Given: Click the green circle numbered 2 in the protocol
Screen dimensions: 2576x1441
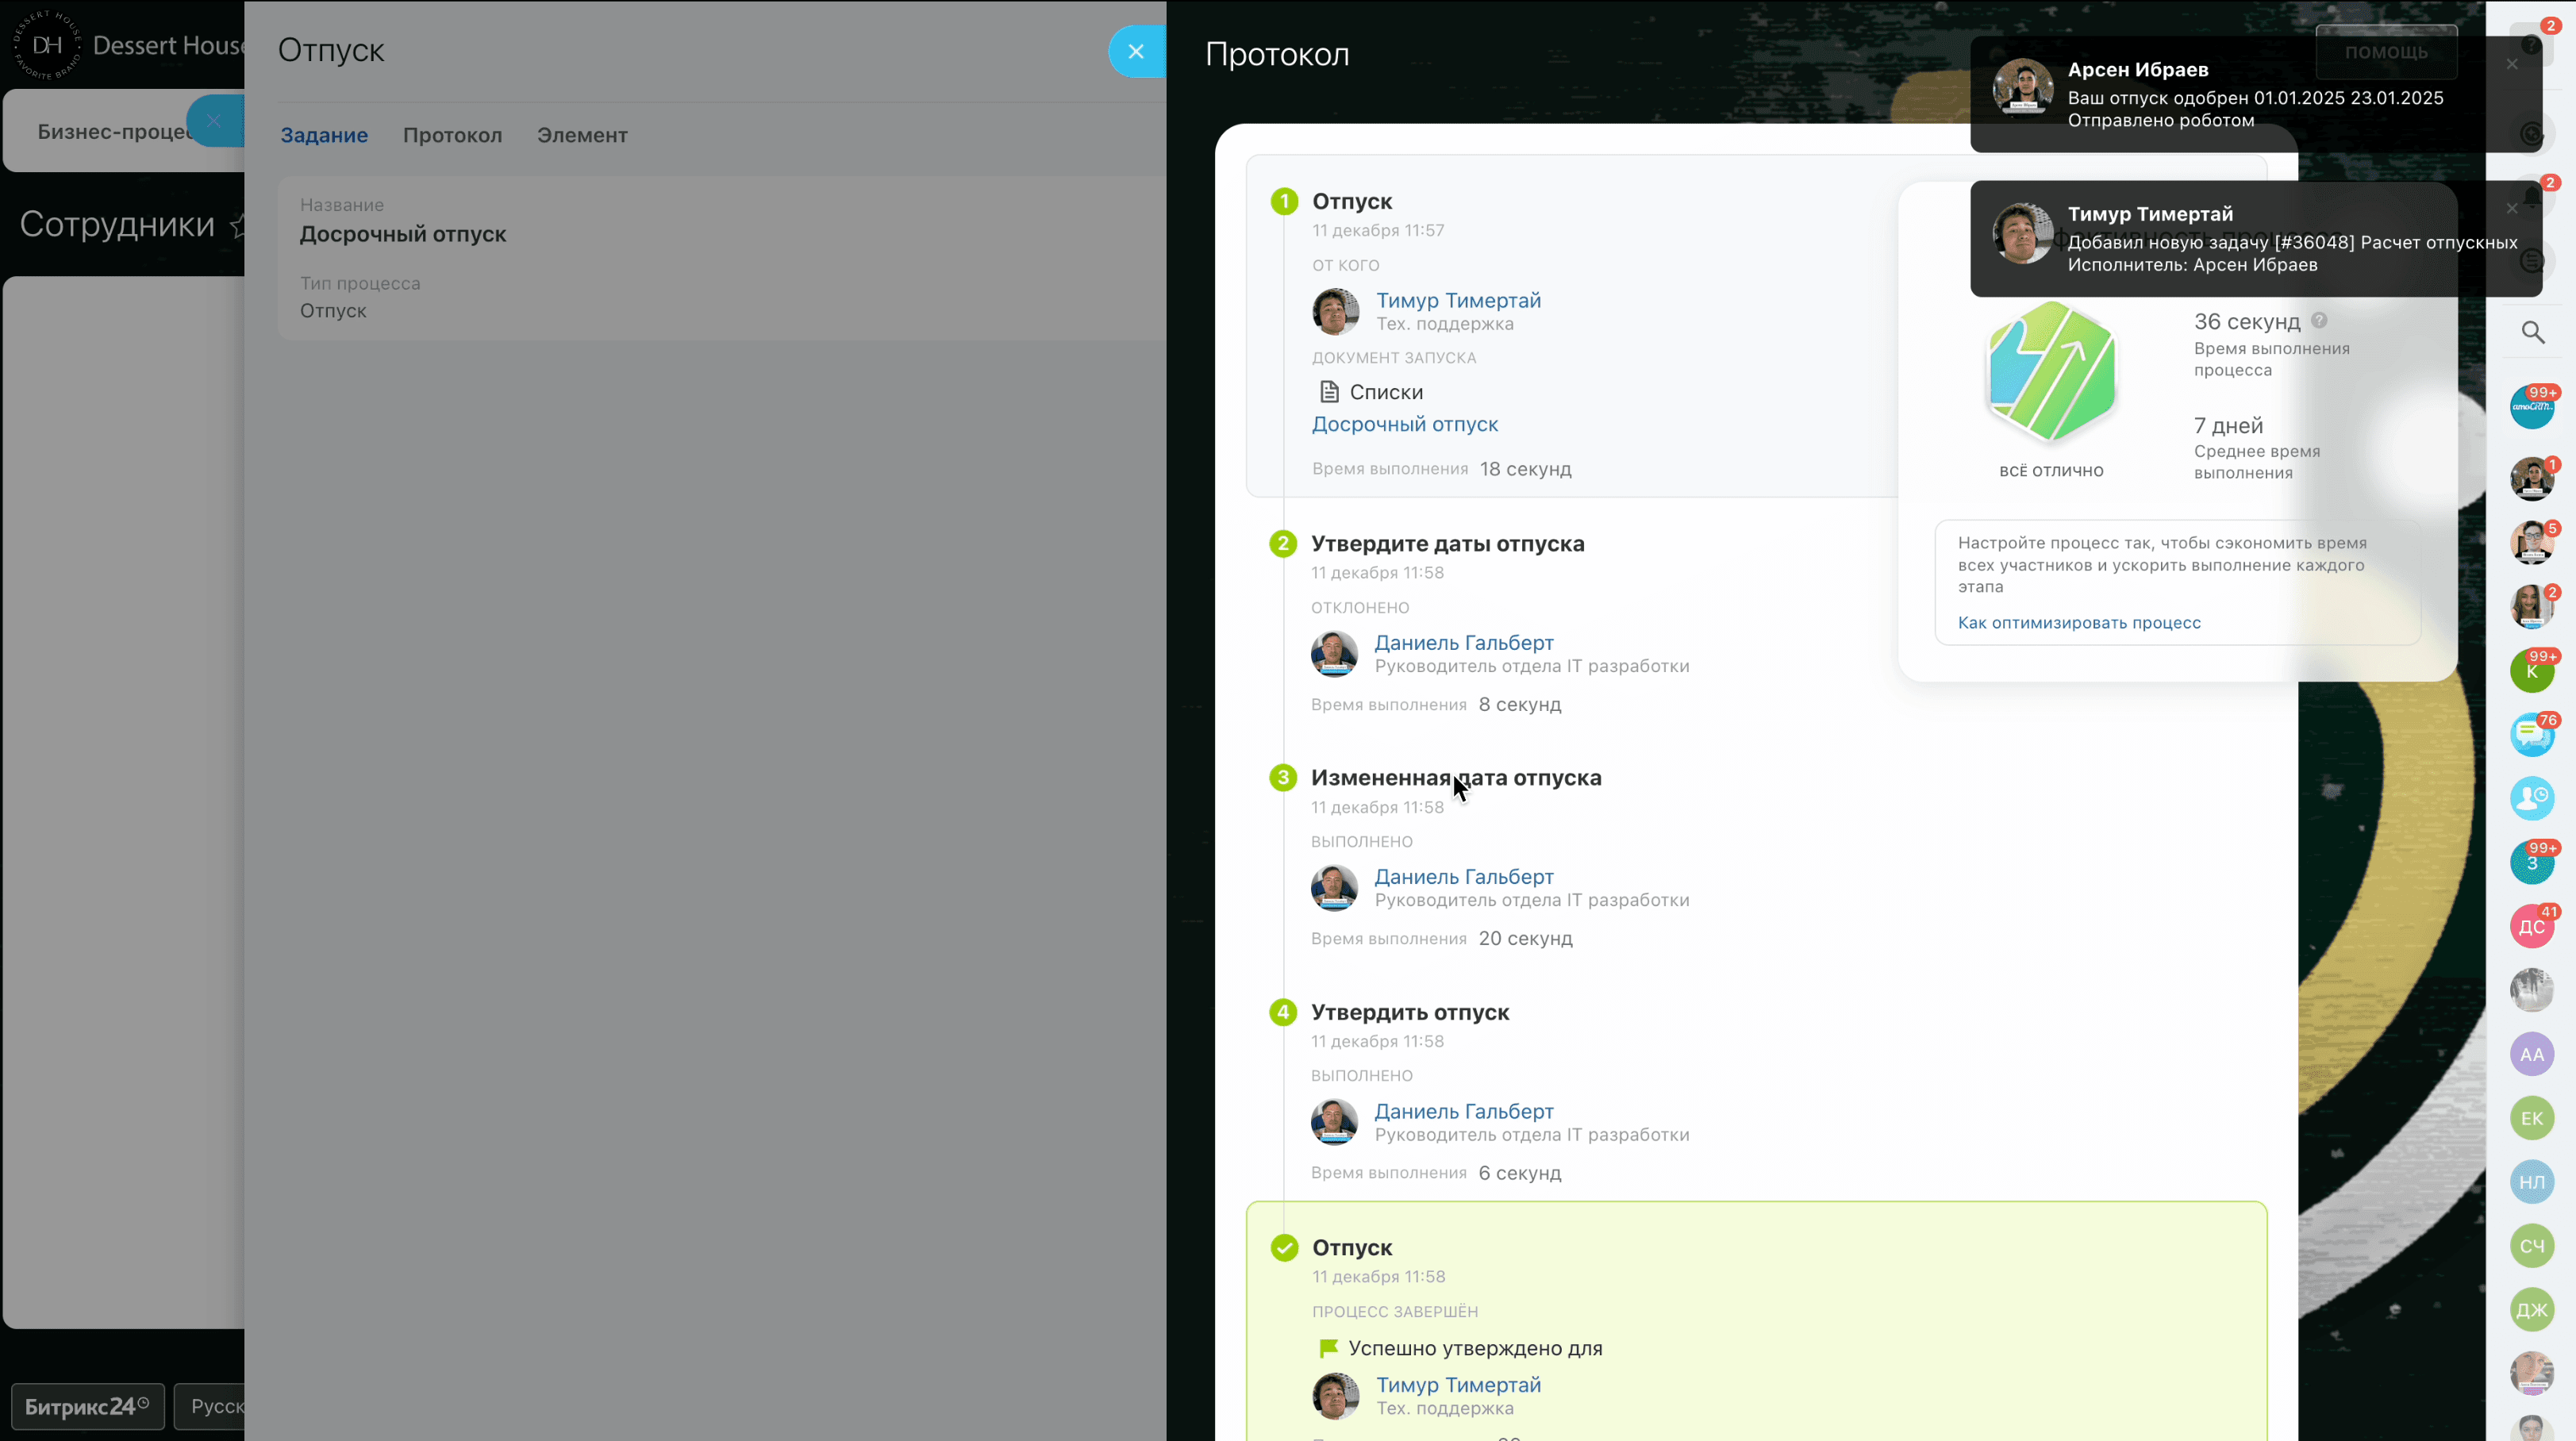Looking at the screenshot, I should coord(1283,544).
